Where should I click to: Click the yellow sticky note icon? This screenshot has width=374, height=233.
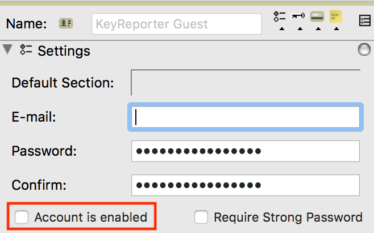coord(336,16)
